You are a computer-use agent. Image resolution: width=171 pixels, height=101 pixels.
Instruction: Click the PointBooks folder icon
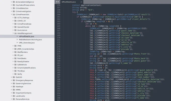pos(15,58)
